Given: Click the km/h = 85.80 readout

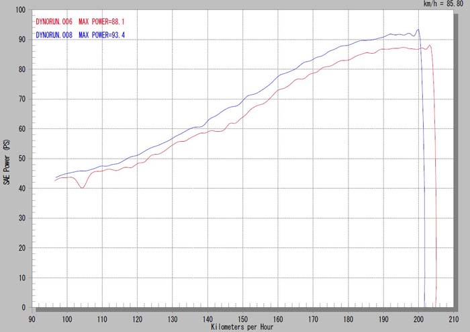Looking at the screenshot, I should pos(443,4).
